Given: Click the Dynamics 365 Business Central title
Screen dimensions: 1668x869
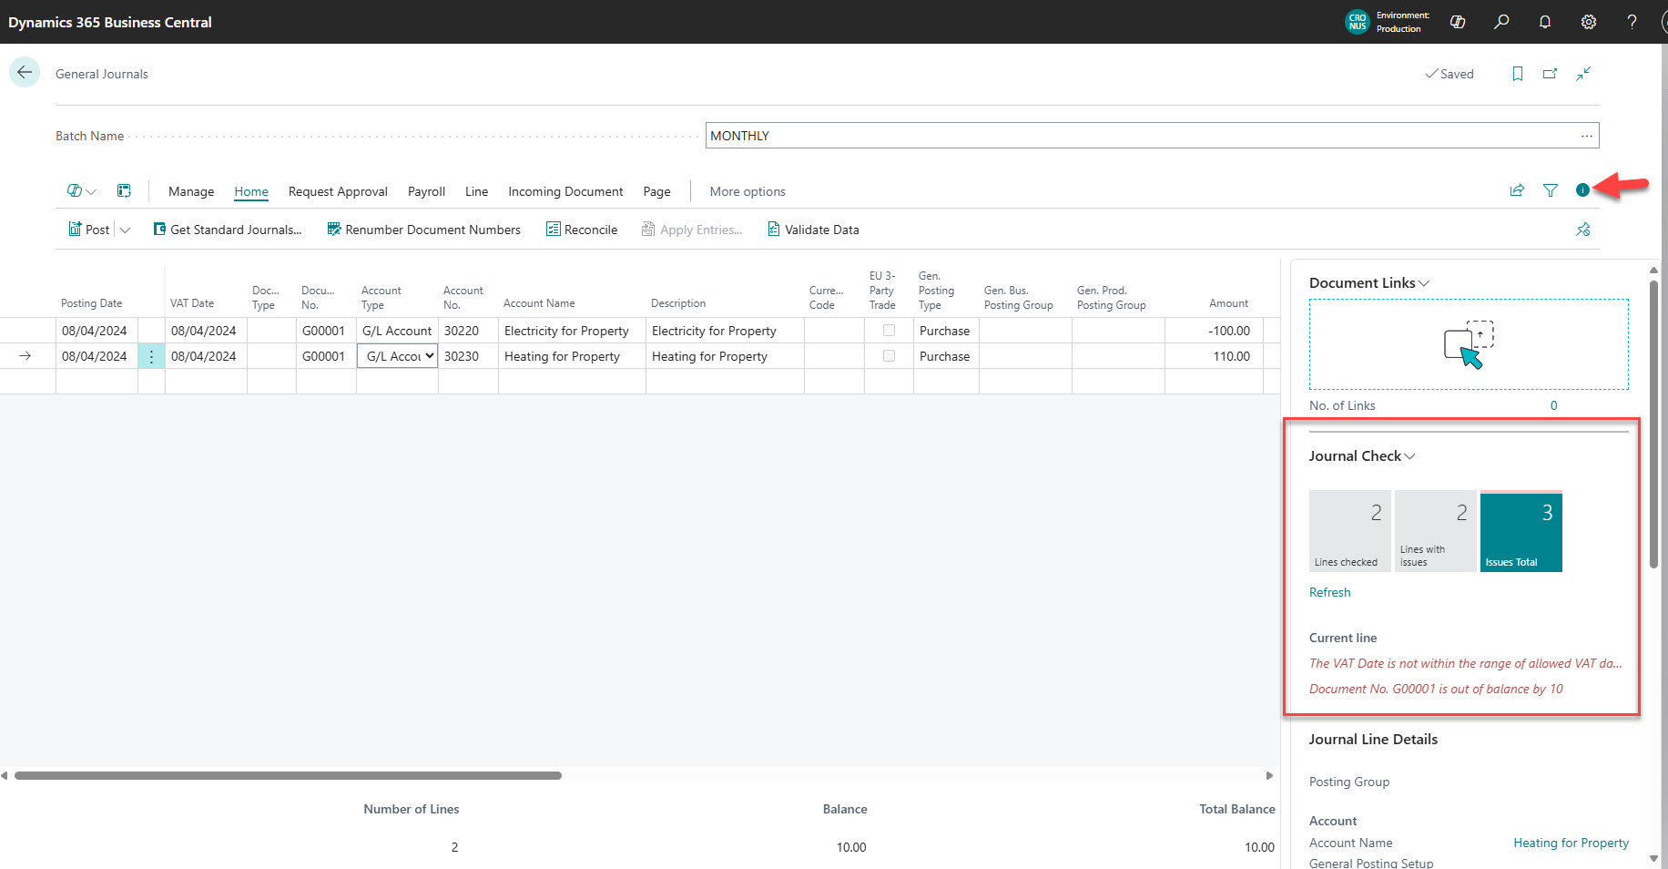Looking at the screenshot, I should tap(110, 22).
